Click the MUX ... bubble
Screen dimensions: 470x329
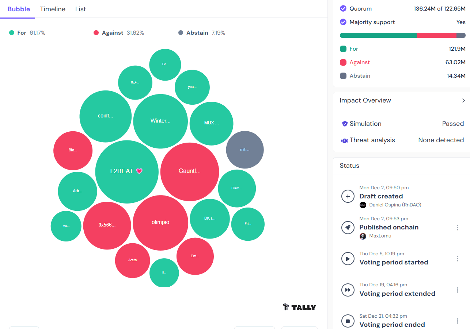point(211,123)
